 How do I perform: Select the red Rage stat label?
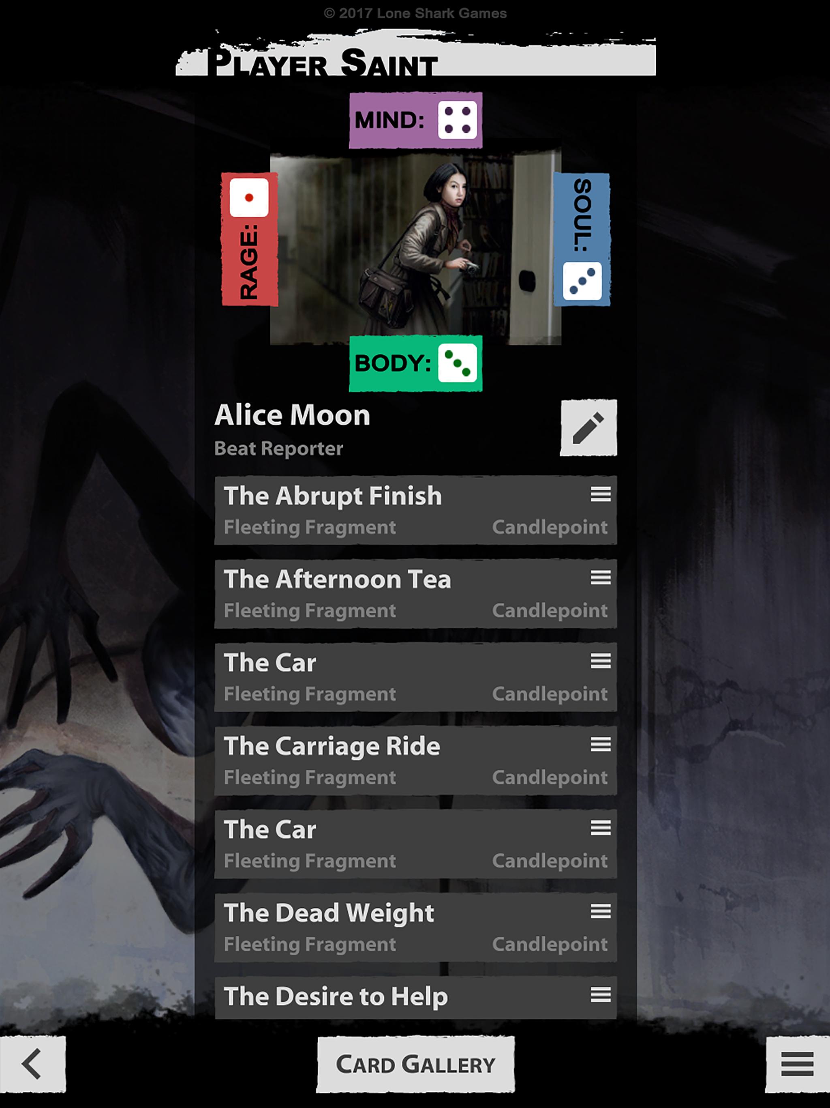(x=249, y=262)
